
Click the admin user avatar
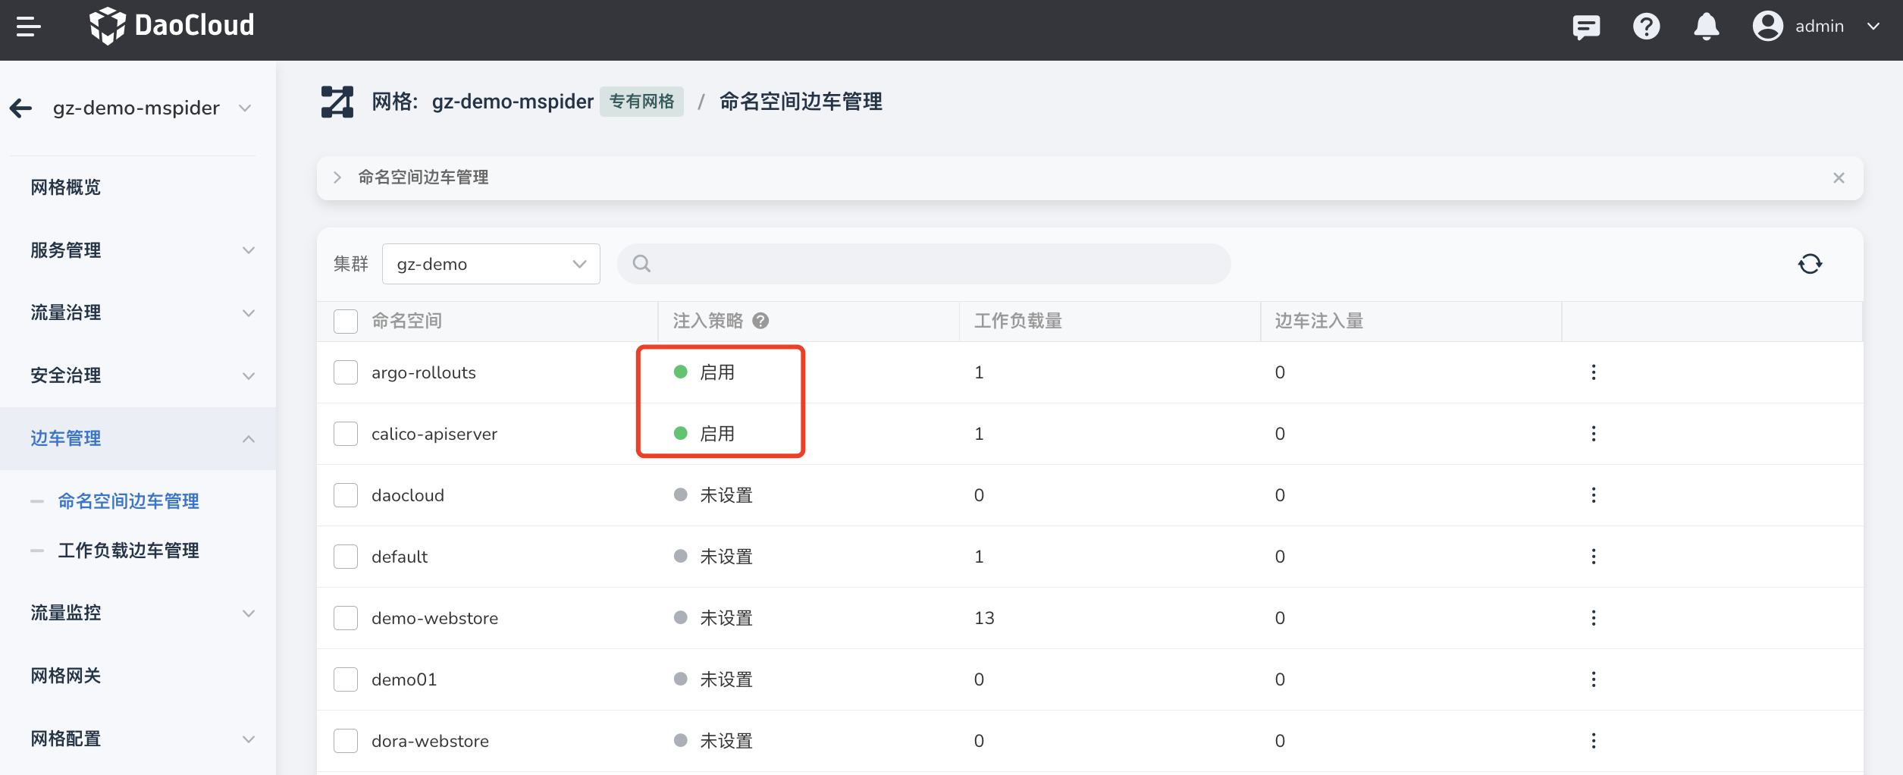(1767, 27)
